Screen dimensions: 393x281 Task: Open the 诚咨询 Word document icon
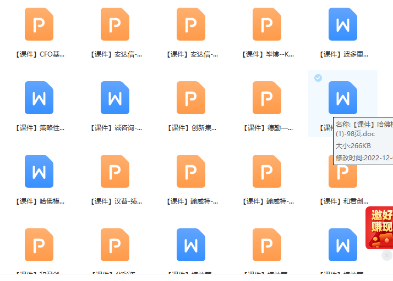pos(115,98)
